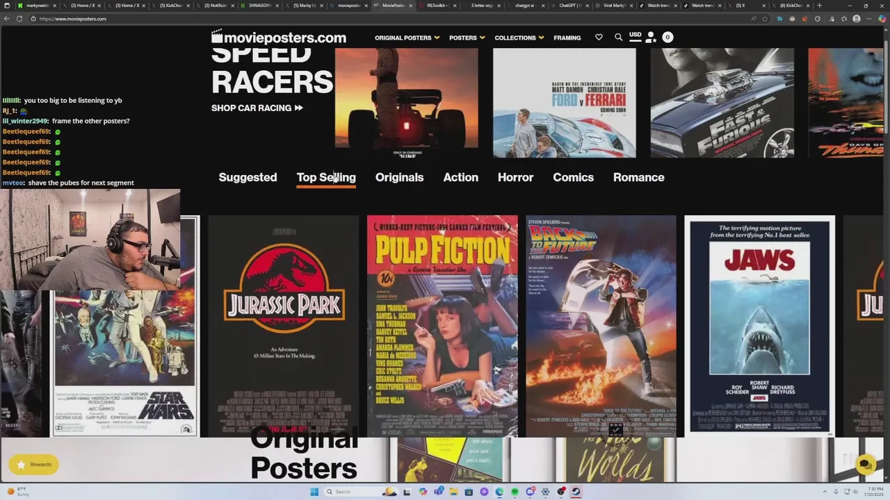Switch to the Horror category tab
This screenshot has height=500, width=890.
coord(515,177)
